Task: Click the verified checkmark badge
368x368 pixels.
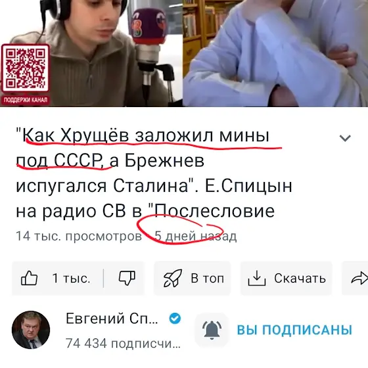Action: (x=175, y=319)
